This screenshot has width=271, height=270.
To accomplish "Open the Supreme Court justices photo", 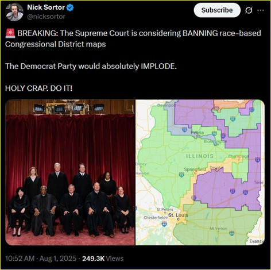I will coord(70,172).
